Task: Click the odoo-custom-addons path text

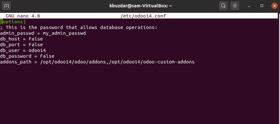Action: pyautogui.click(x=169, y=62)
